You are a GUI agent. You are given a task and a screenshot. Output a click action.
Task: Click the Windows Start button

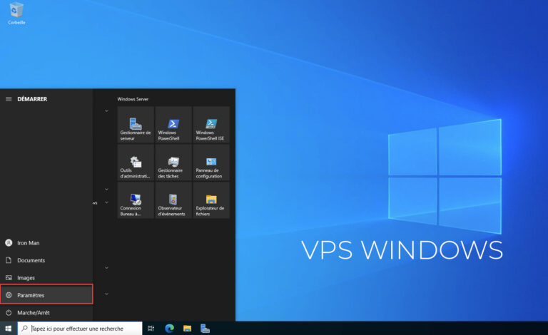(x=9, y=329)
